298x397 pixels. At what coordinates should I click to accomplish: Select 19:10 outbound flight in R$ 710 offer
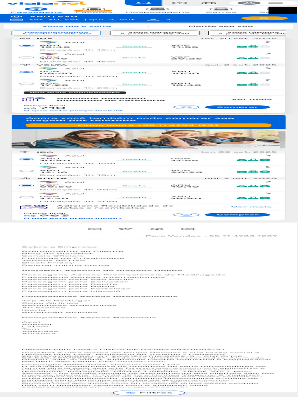tap(26, 57)
